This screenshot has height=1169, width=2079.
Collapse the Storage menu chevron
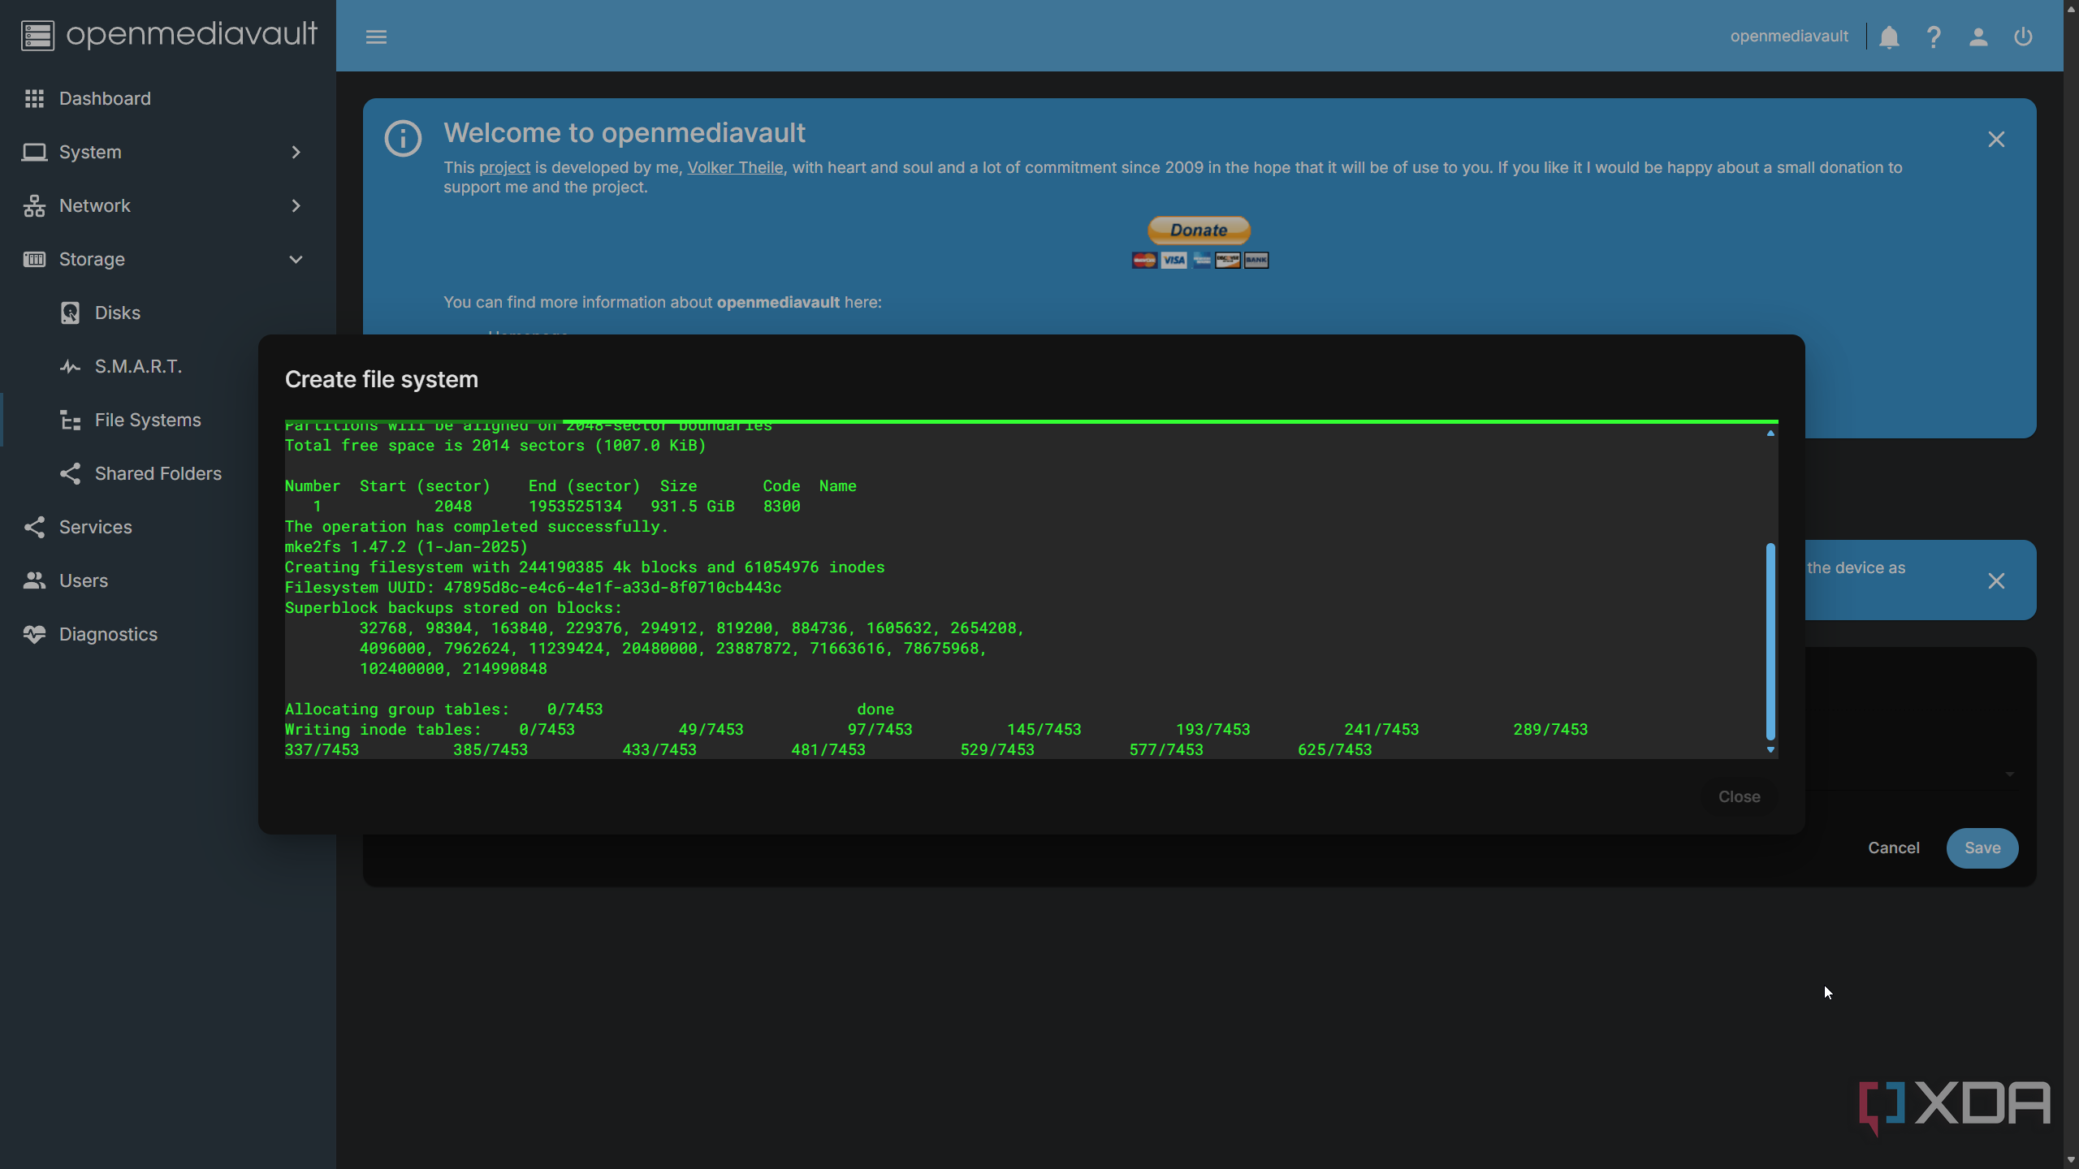pyautogui.click(x=296, y=259)
